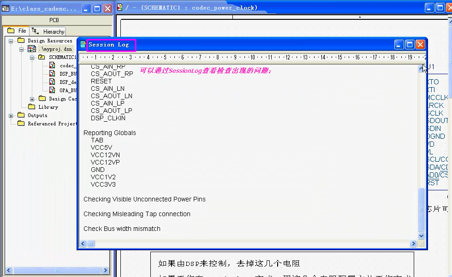Viewport: 452px width, 277px height.
Task: Collapse the SCHEMATIC1 folder
Action: pos(32,58)
